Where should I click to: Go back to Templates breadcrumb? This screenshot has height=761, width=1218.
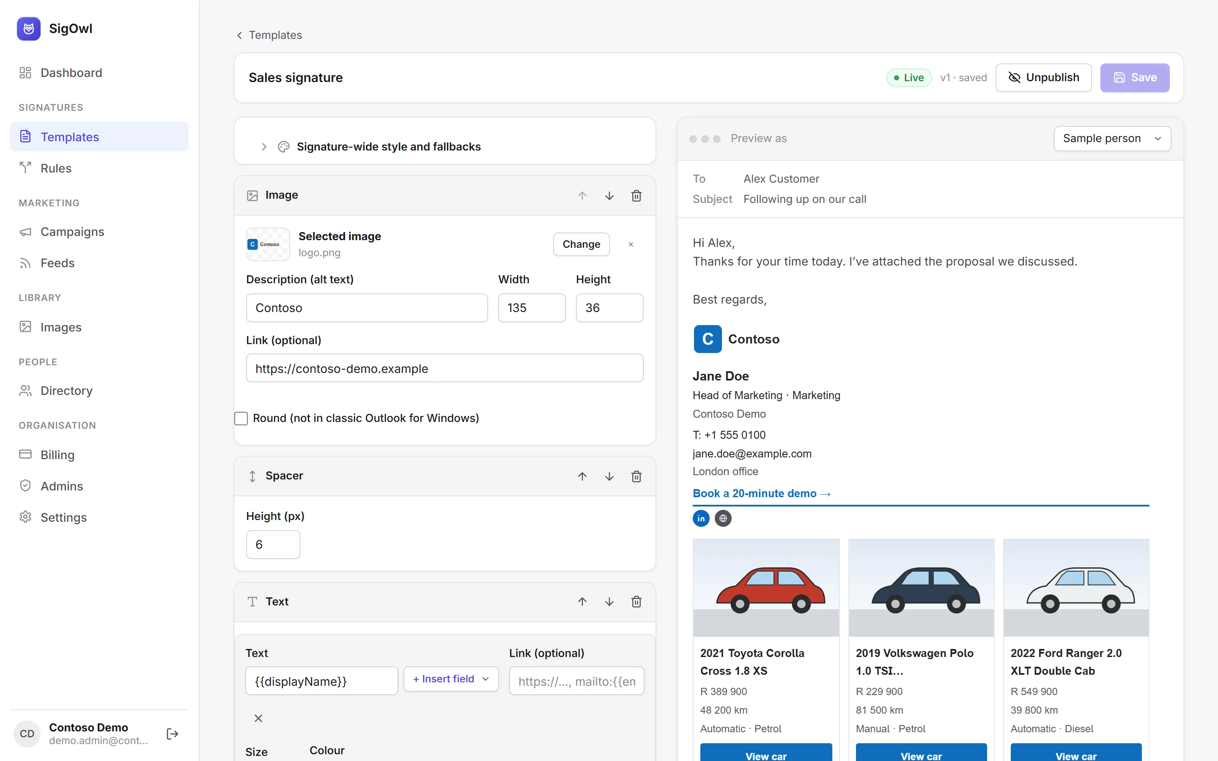pyautogui.click(x=269, y=35)
